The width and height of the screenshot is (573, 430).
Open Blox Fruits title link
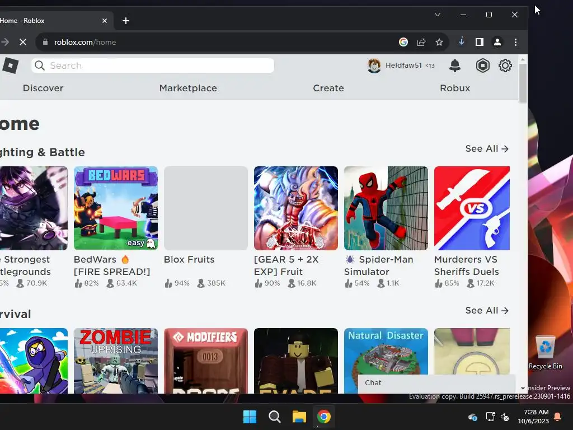(189, 260)
